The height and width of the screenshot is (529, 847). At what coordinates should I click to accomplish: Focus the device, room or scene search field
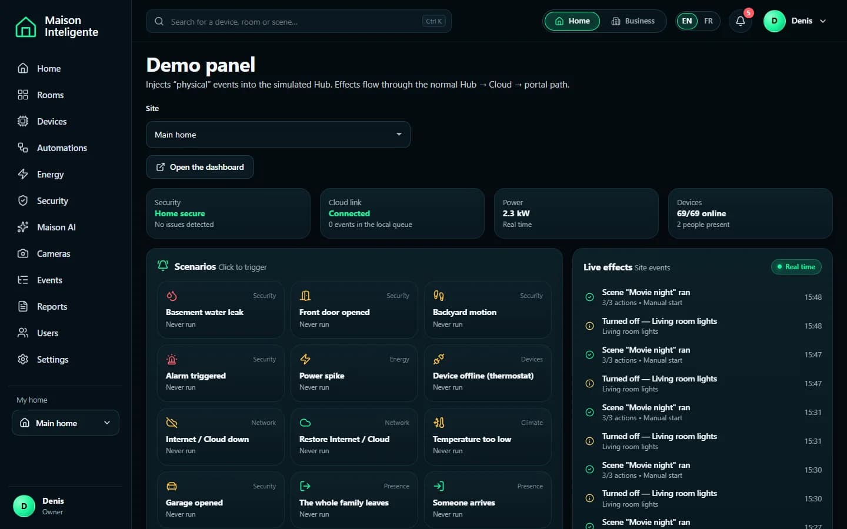point(299,21)
